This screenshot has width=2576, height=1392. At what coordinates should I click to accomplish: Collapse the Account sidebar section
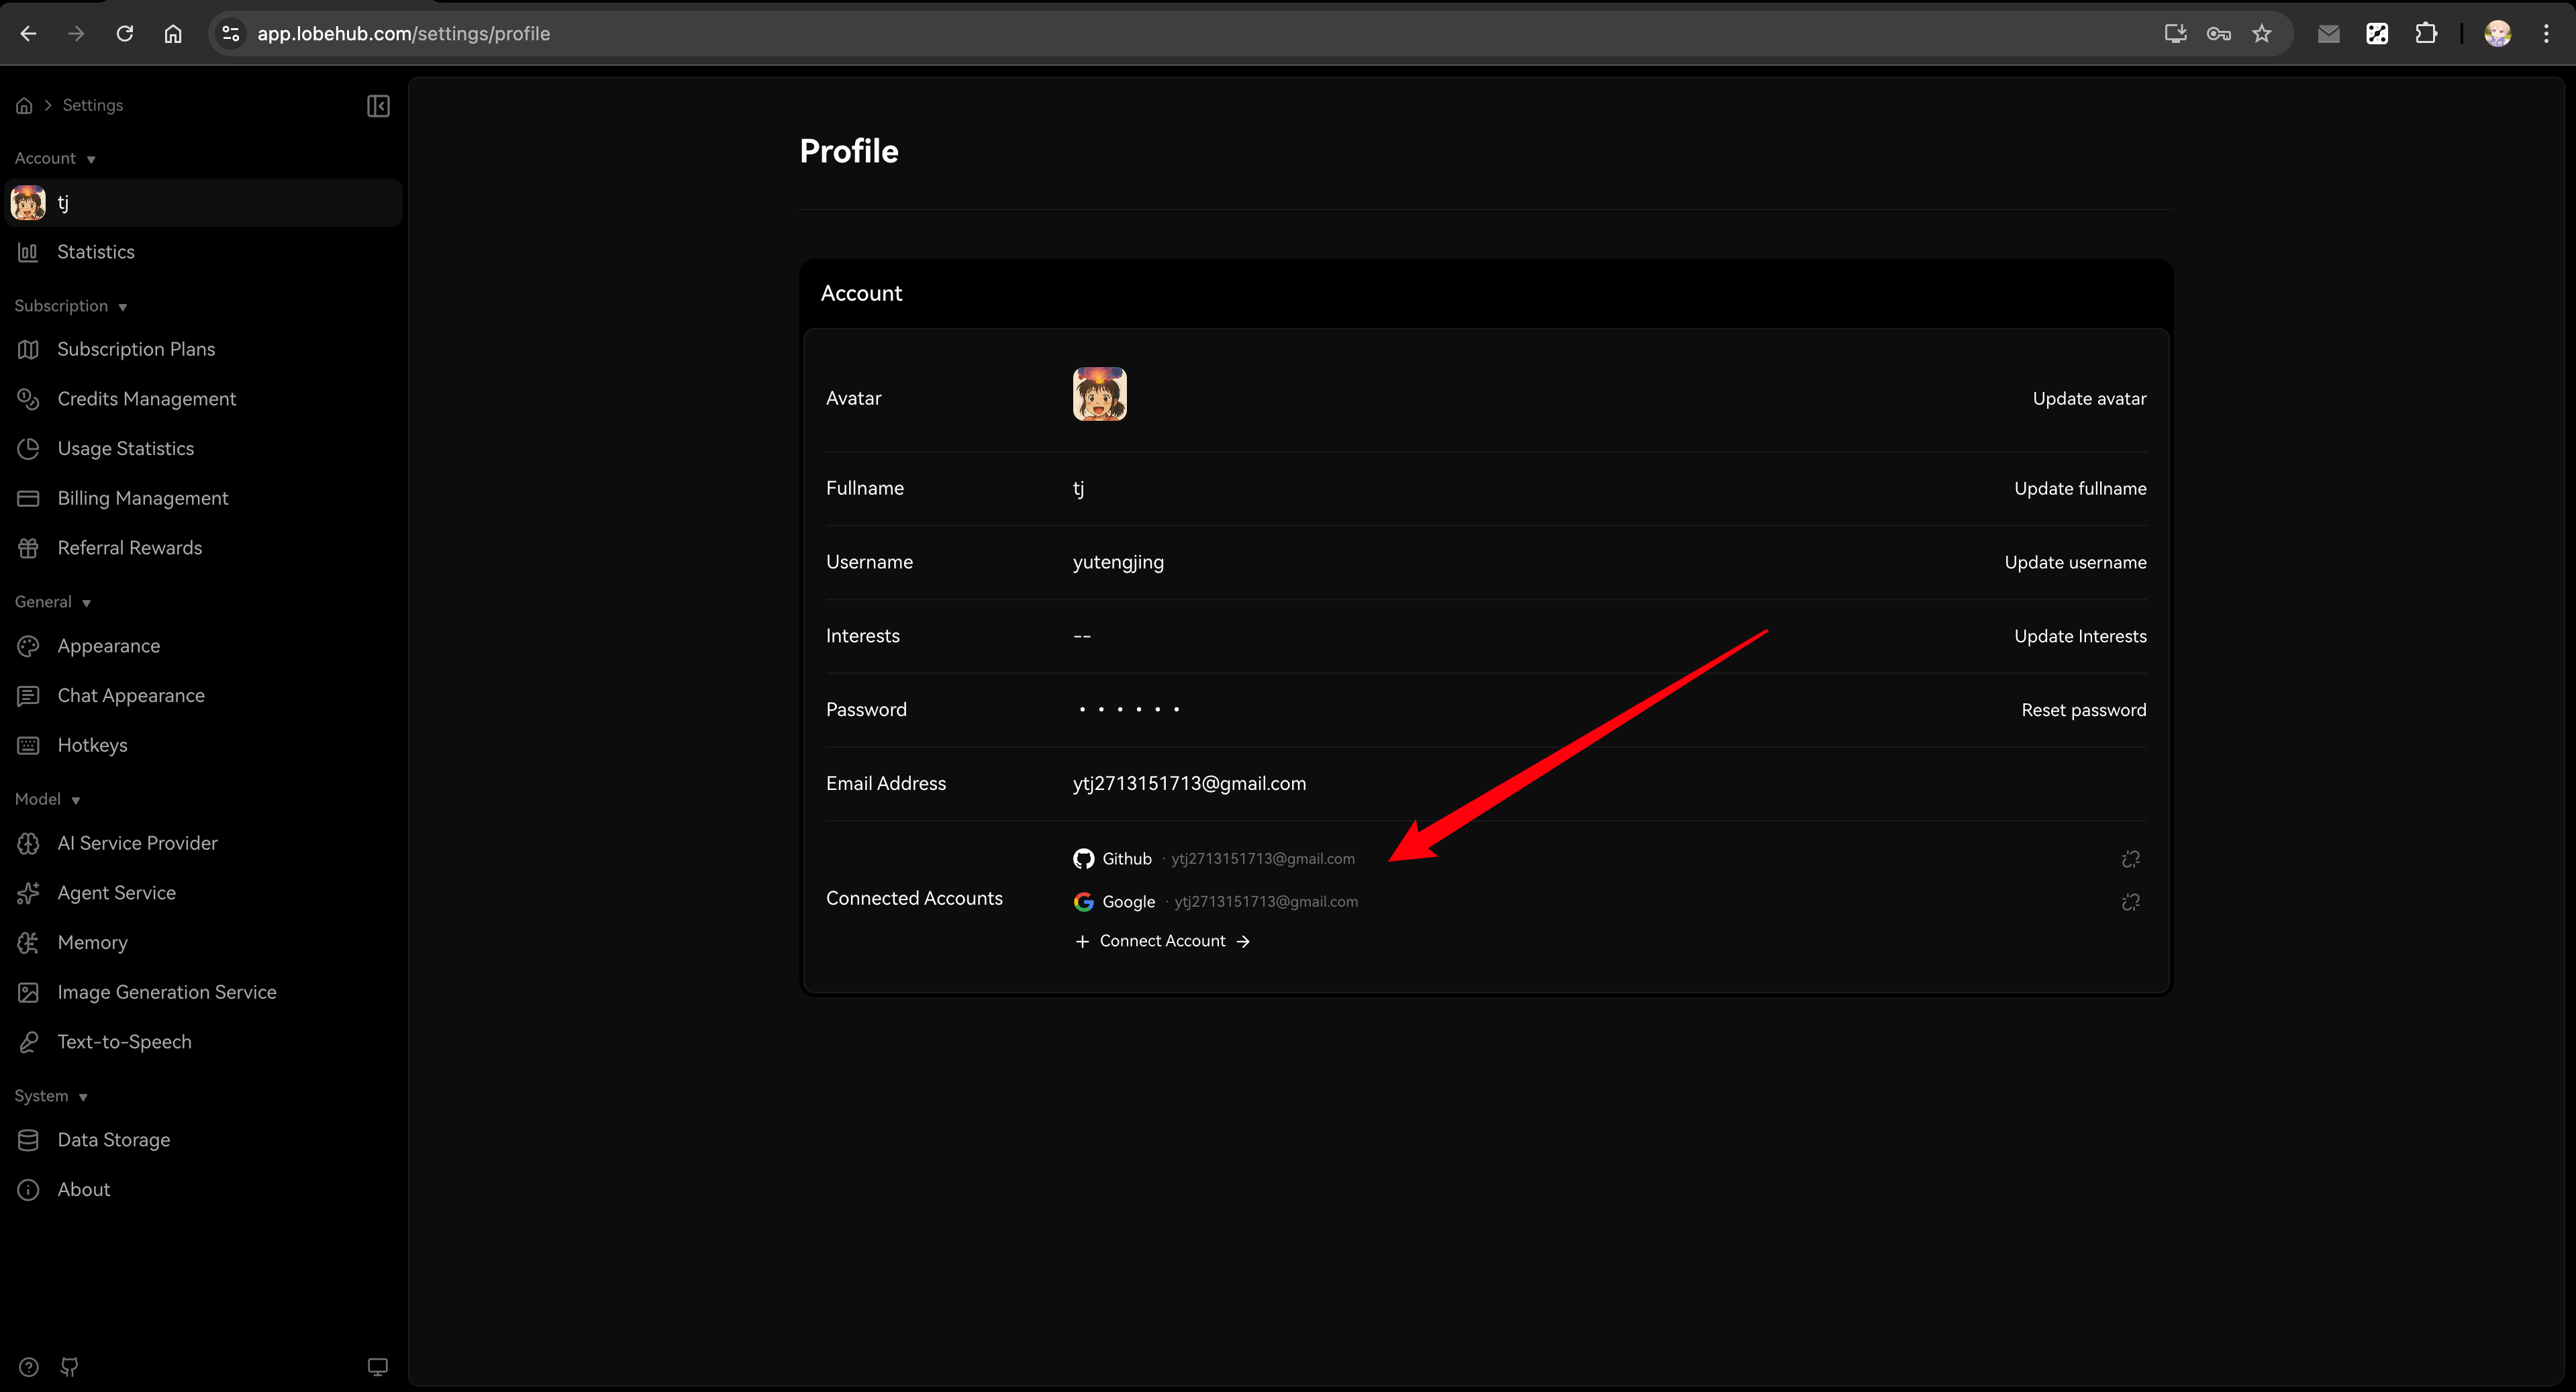[x=55, y=159]
